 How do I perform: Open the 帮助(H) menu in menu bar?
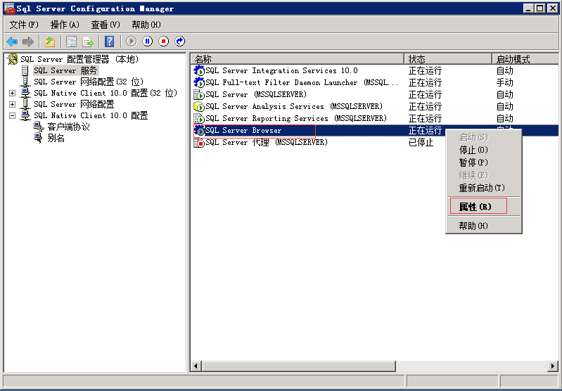(x=146, y=25)
